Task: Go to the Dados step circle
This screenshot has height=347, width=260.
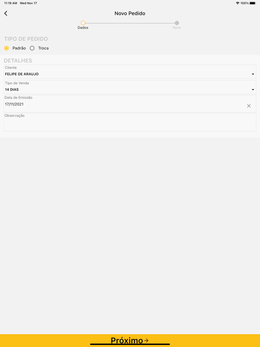Action: pyautogui.click(x=83, y=23)
